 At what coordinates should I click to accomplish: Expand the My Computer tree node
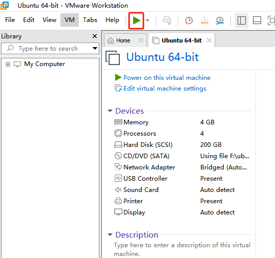point(8,64)
